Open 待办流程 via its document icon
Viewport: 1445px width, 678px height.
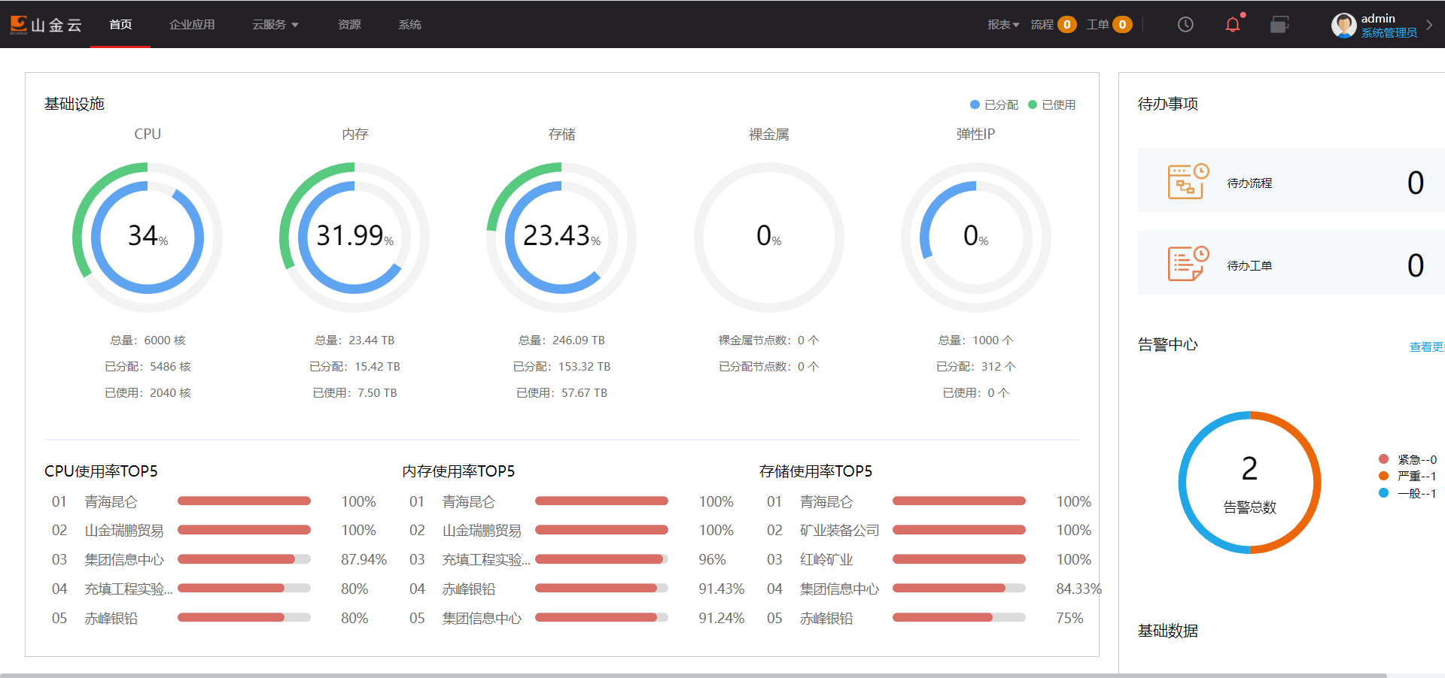click(1186, 180)
